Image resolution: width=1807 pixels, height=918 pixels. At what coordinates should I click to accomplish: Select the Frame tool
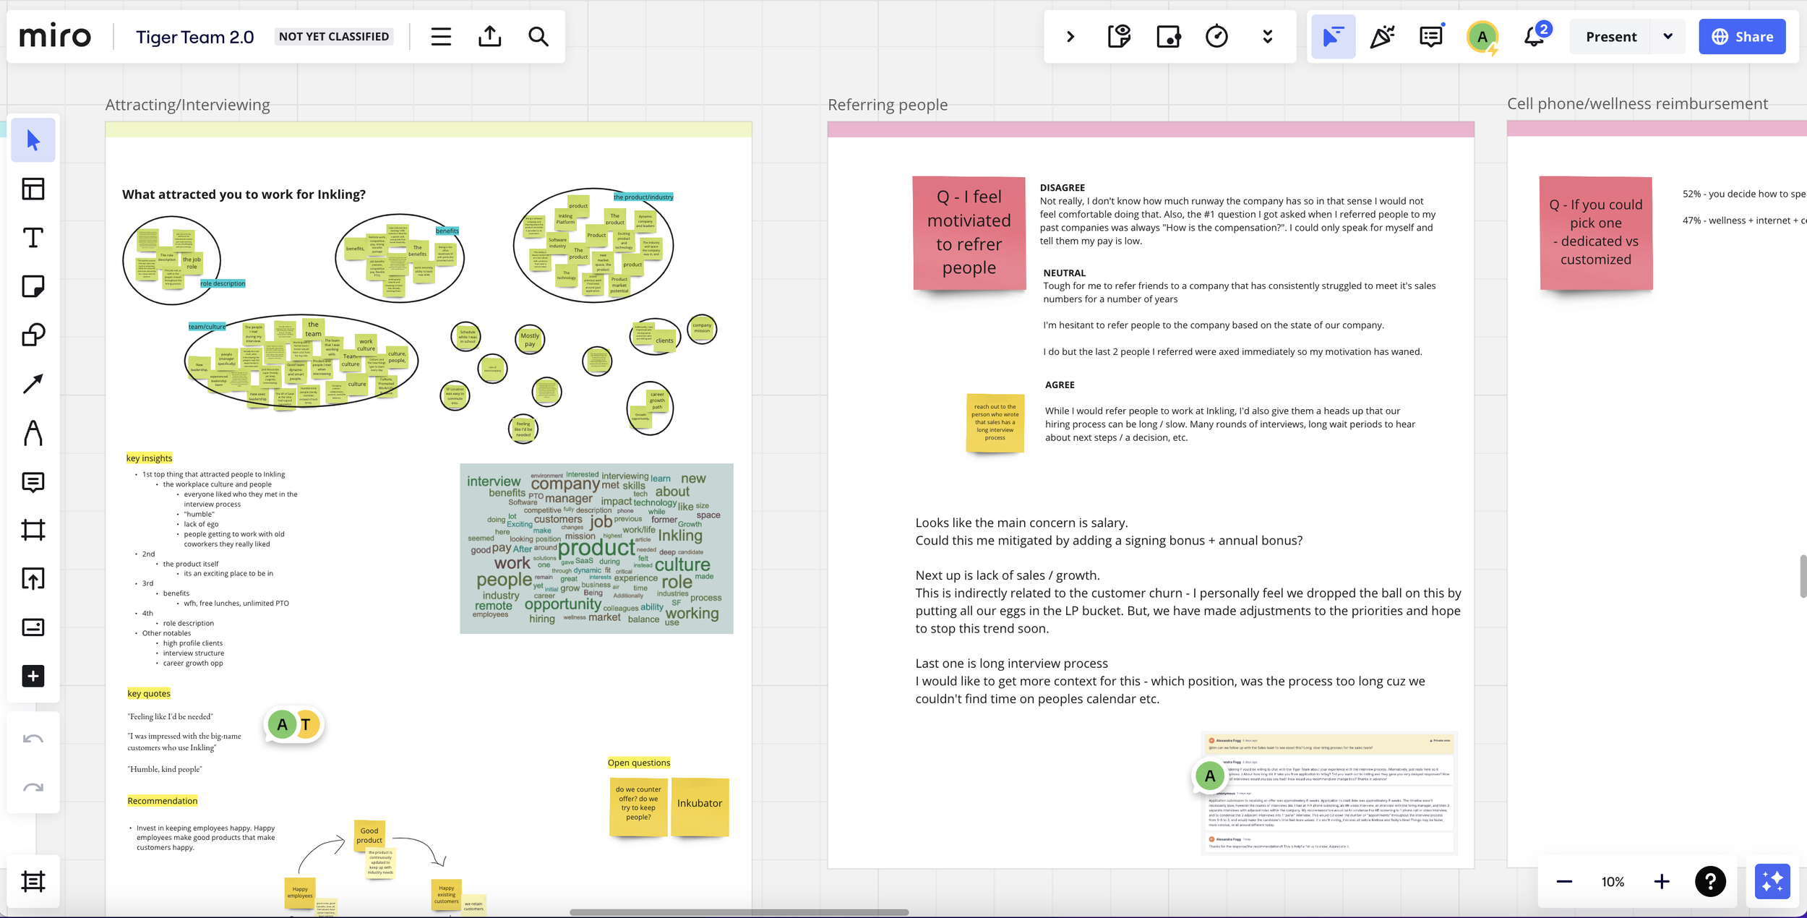pos(33,530)
